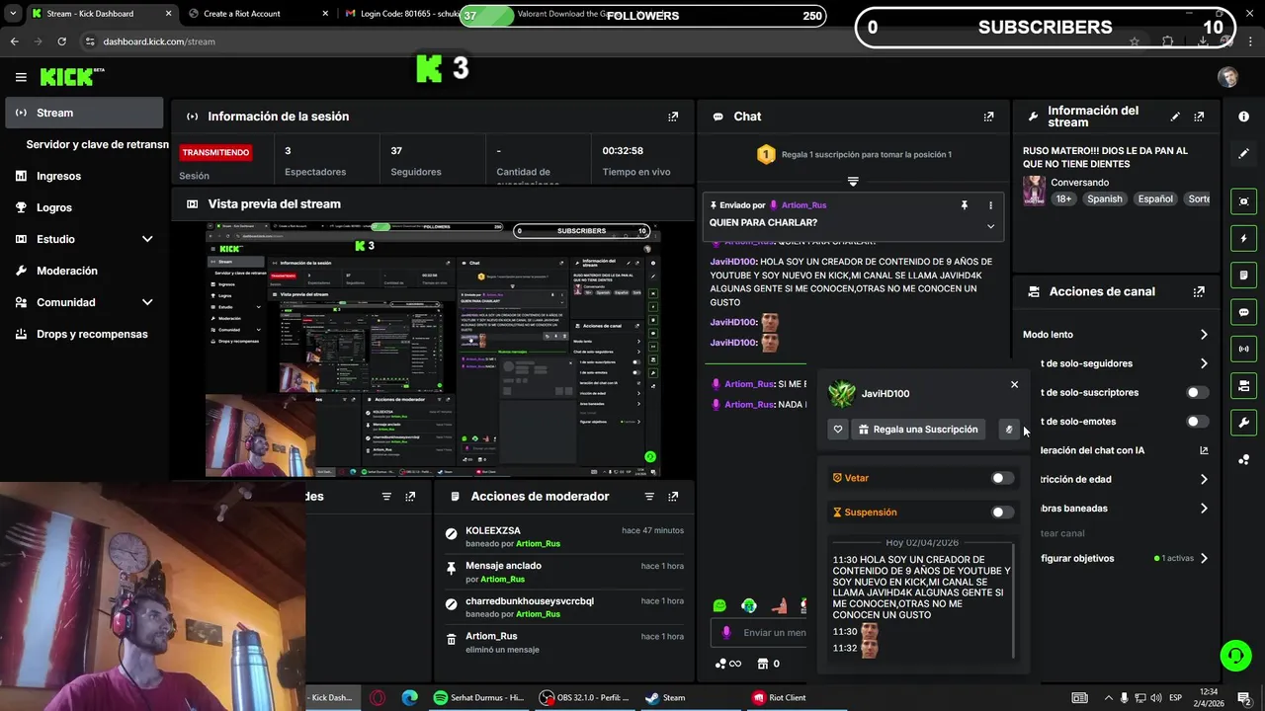Open the green support headset button
The width and height of the screenshot is (1265, 711).
pyautogui.click(x=1234, y=656)
